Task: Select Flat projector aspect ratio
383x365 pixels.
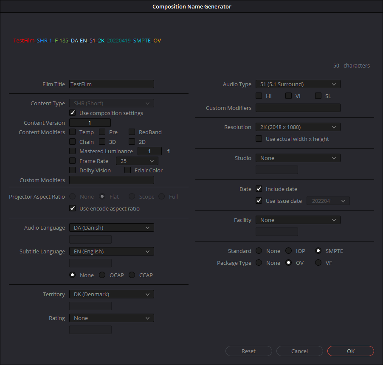Action: (x=102, y=197)
